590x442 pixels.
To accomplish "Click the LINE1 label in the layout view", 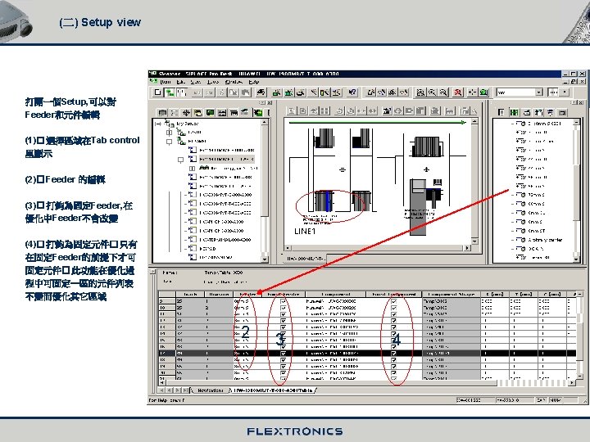I will click(x=305, y=231).
